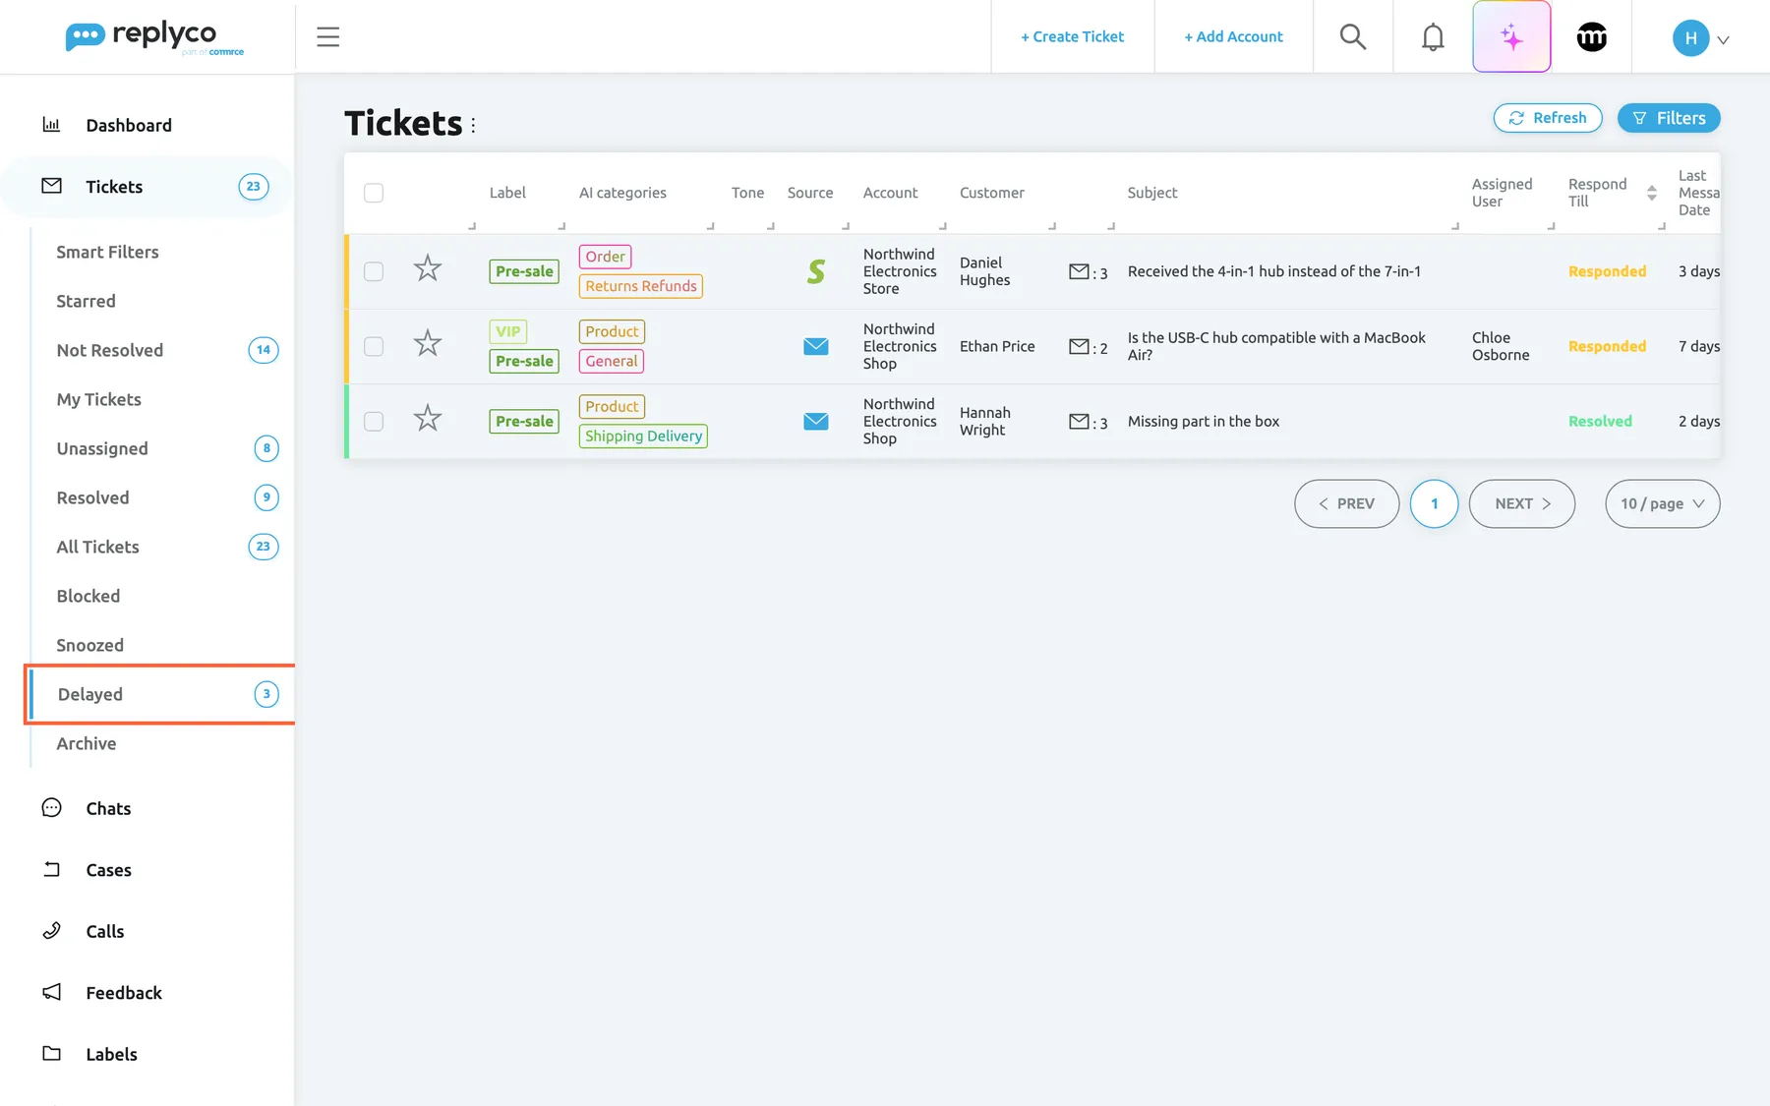
Task: Open Smart Filters view
Action: 107,252
